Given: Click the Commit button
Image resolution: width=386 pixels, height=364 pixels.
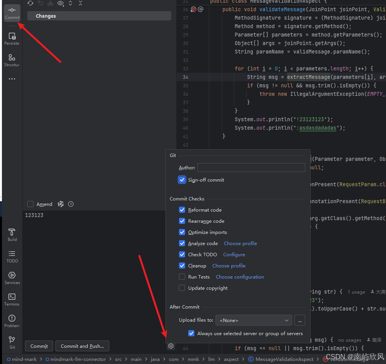Looking at the screenshot, I should click(39, 346).
